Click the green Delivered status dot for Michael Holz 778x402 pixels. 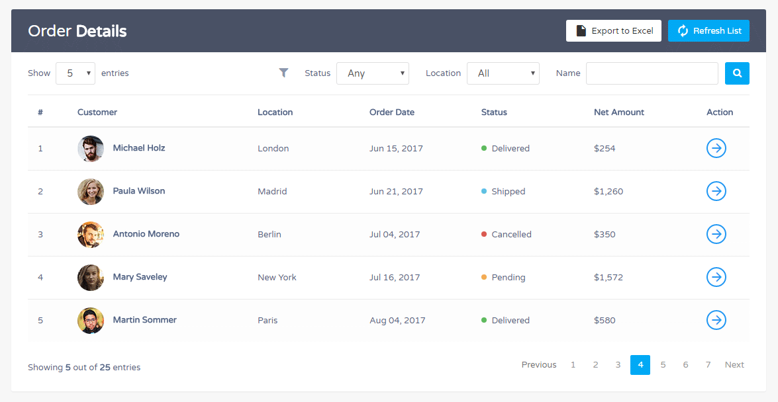[485, 148]
